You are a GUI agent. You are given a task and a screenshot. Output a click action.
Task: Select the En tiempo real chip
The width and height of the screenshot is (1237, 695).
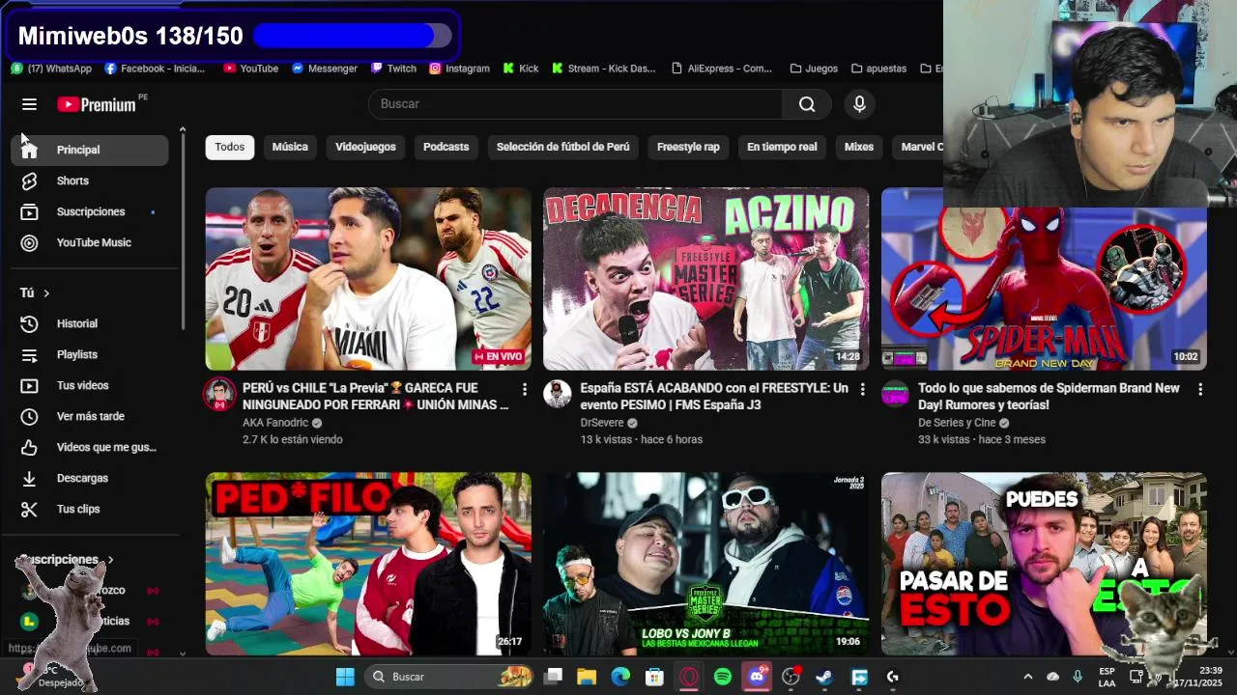coord(782,147)
